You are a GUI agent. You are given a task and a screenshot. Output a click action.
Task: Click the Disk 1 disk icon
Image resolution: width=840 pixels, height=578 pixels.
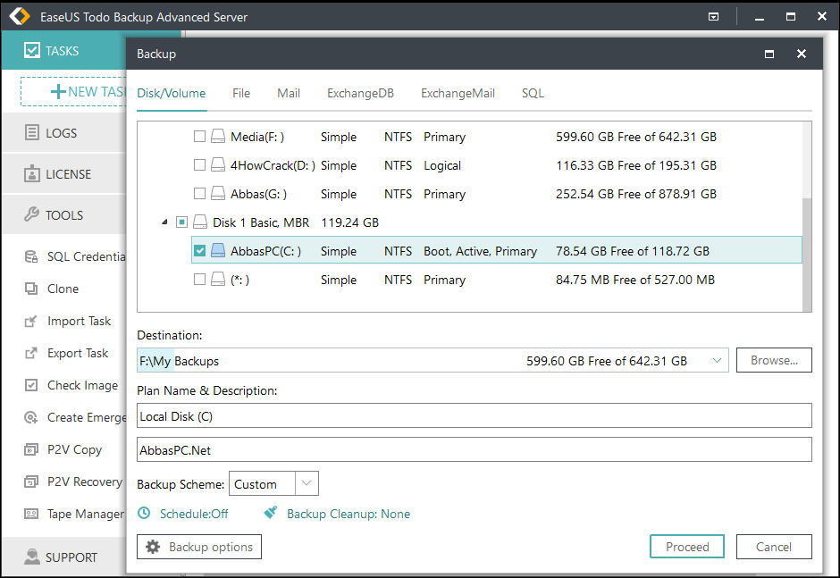pos(200,222)
